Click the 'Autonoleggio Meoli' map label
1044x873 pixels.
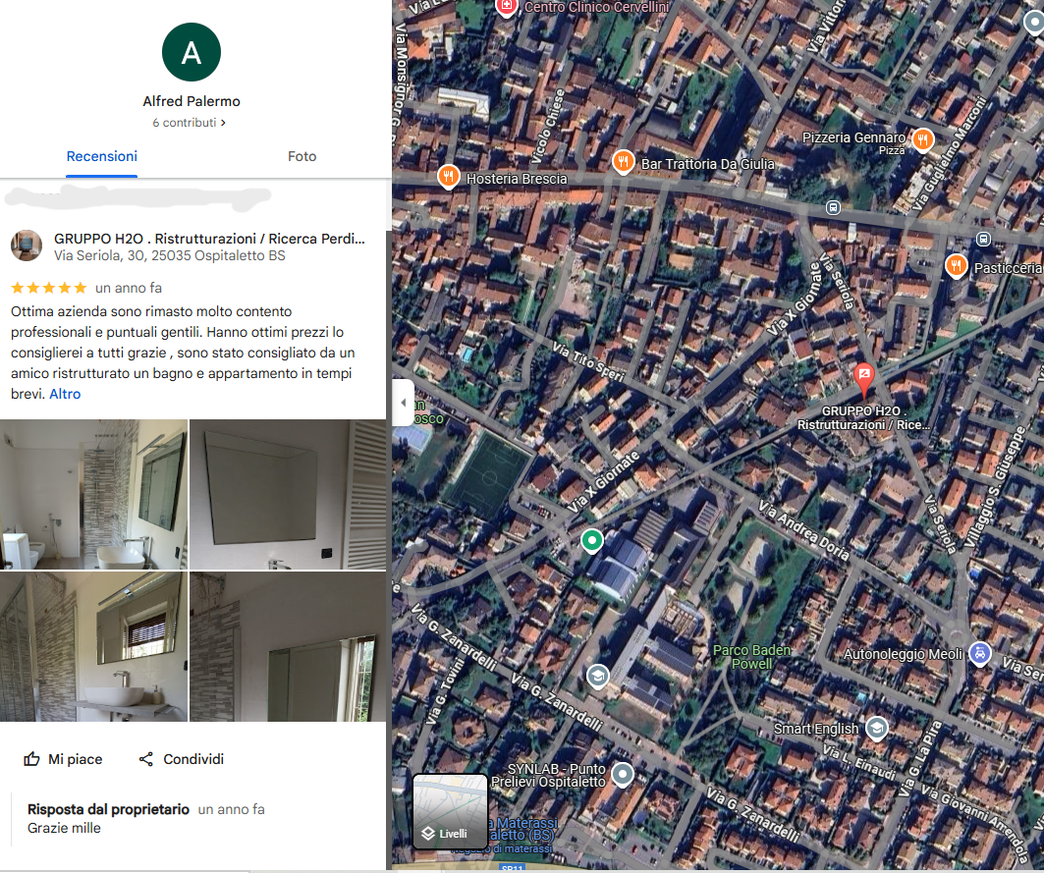(904, 654)
